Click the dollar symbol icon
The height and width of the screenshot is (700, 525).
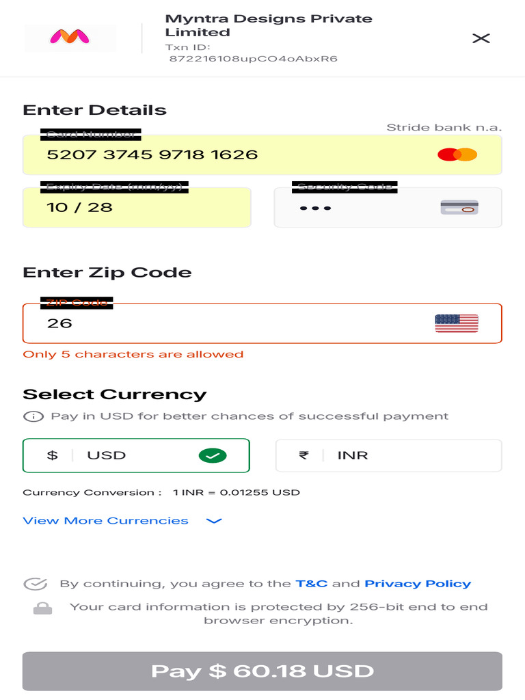pyautogui.click(x=52, y=455)
